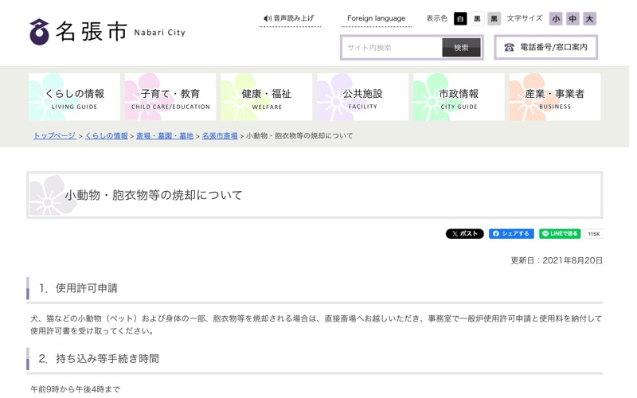
Task: Set text size to small 小
Action: 556,18
